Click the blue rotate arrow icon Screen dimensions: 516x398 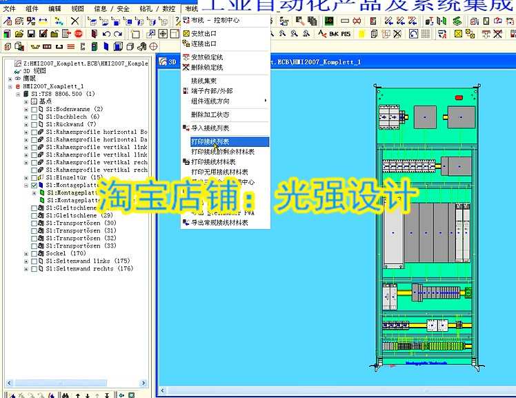click(413, 34)
